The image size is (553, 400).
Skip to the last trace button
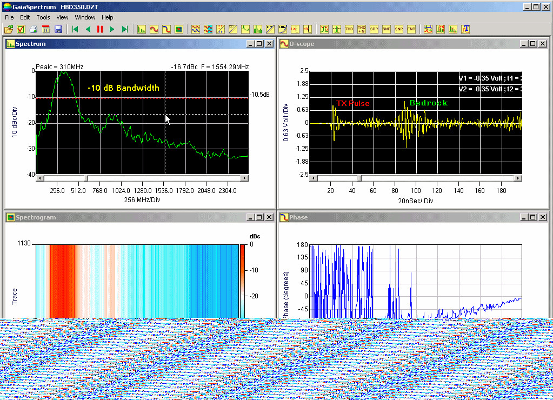click(125, 29)
